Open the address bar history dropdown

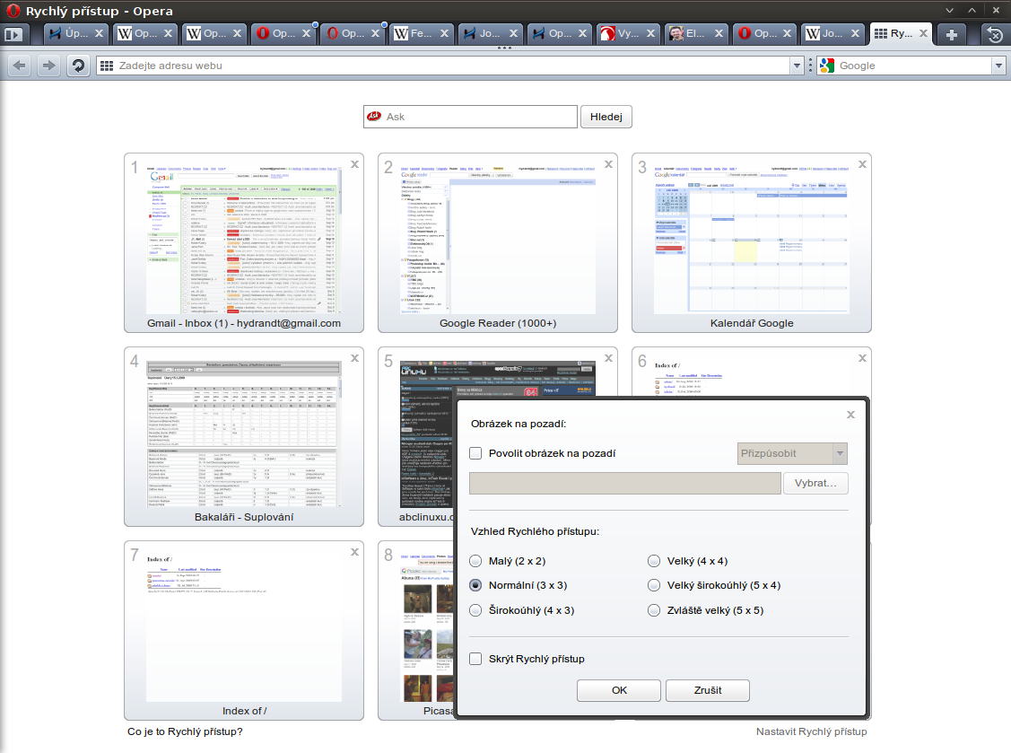(797, 66)
